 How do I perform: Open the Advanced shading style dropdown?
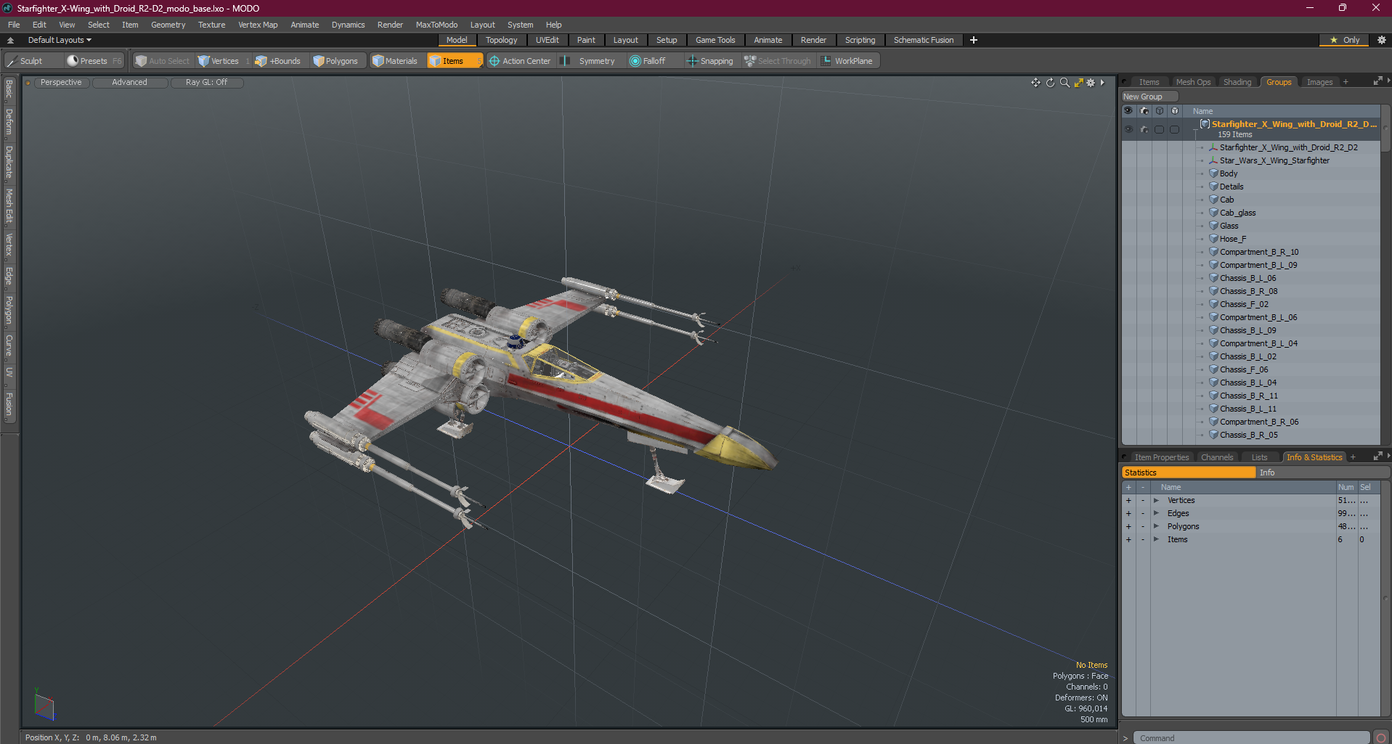(129, 83)
